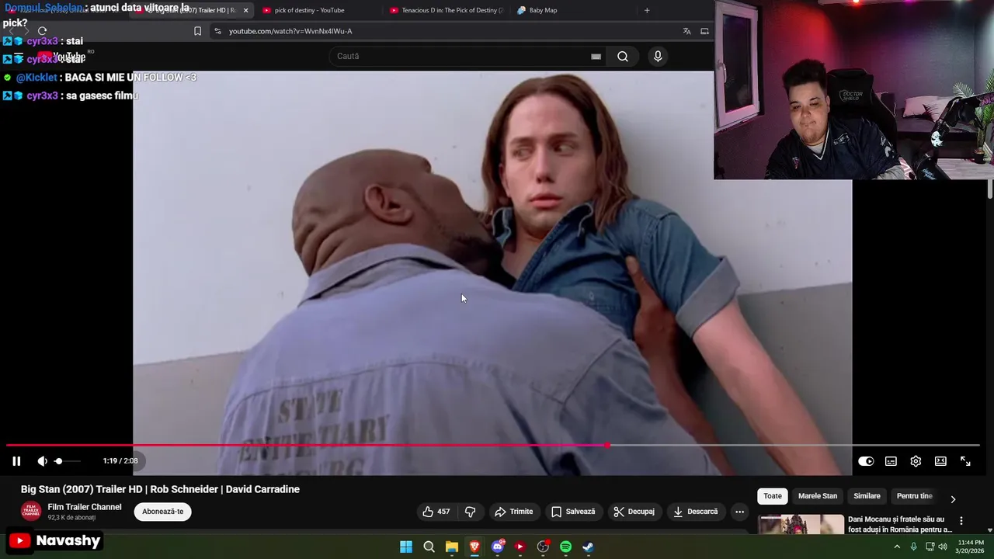Adjust the video volume slider

[x=67, y=461]
